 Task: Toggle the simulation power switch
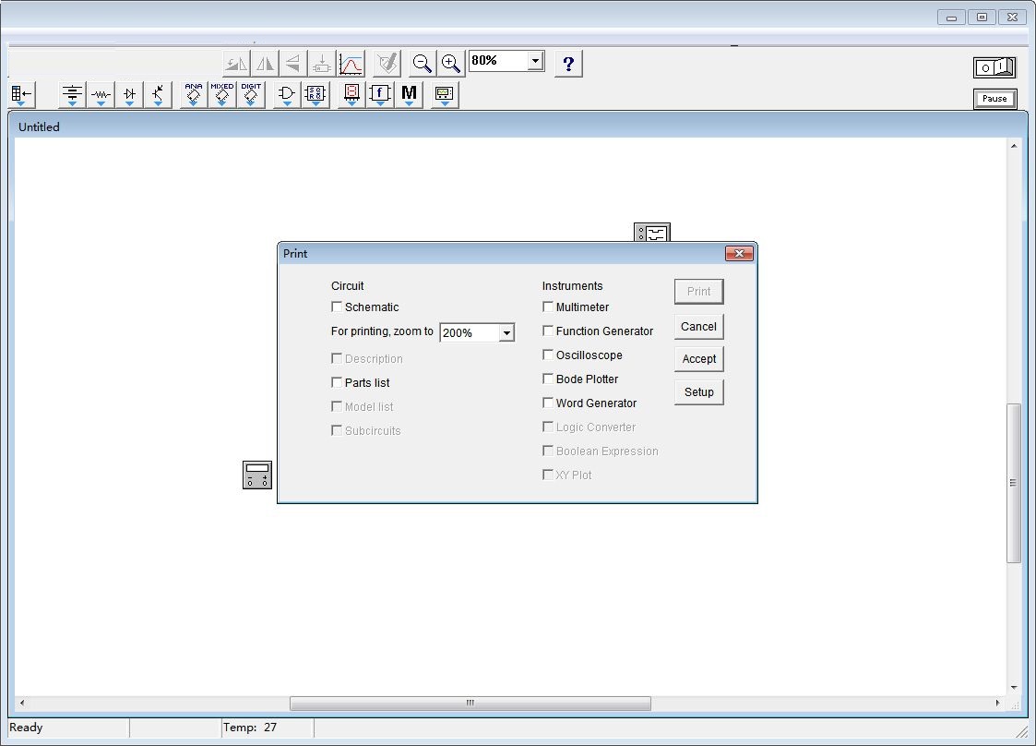(994, 67)
